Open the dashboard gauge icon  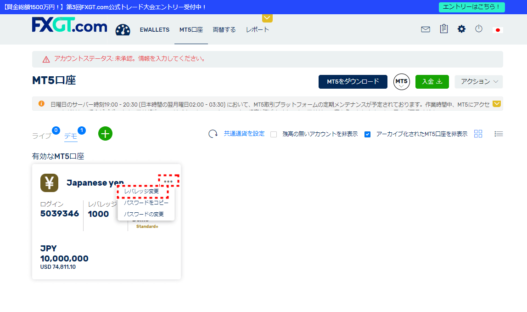[x=123, y=29]
